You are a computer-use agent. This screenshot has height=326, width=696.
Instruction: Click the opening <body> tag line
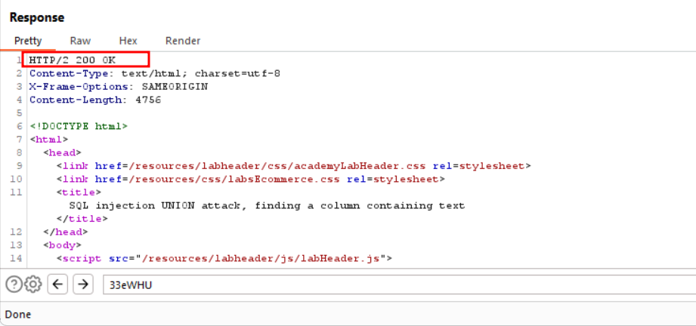[x=62, y=244]
